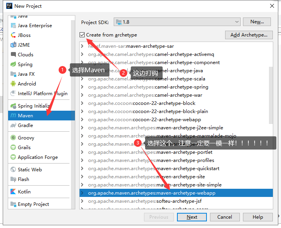Select the Application Forge icon
The height and width of the screenshot is (228, 281).
(x=13, y=157)
